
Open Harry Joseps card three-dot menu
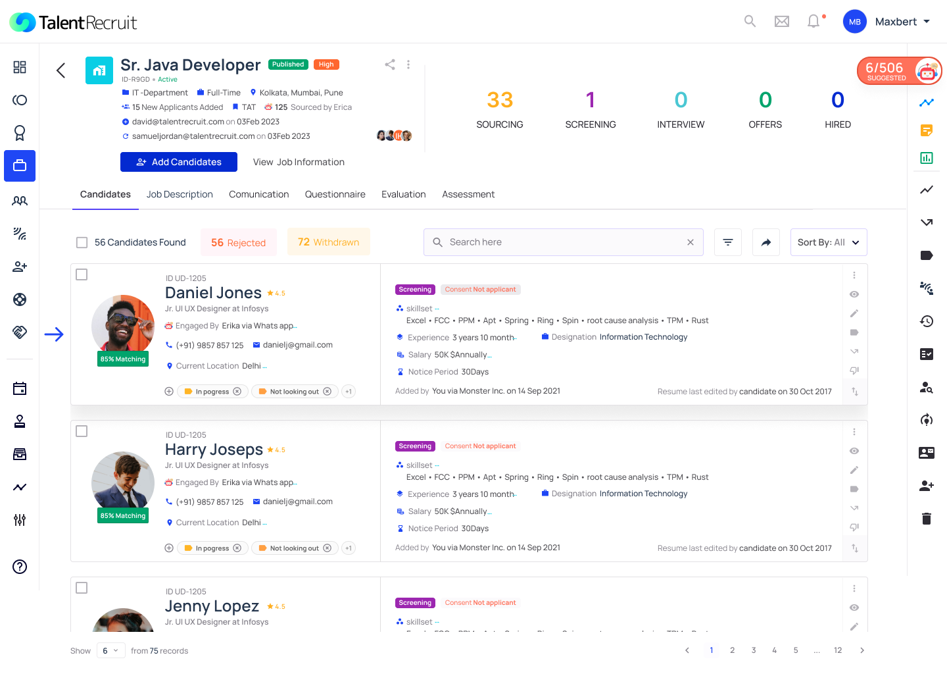854,432
